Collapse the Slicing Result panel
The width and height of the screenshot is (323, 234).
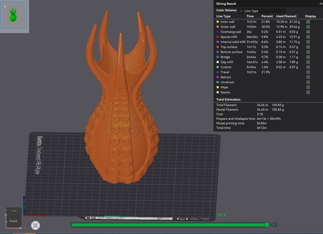[x=321, y=4]
